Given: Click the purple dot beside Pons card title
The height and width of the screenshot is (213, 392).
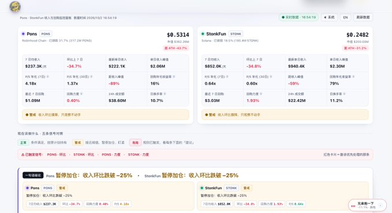Looking at the screenshot, I should (x=23, y=33).
